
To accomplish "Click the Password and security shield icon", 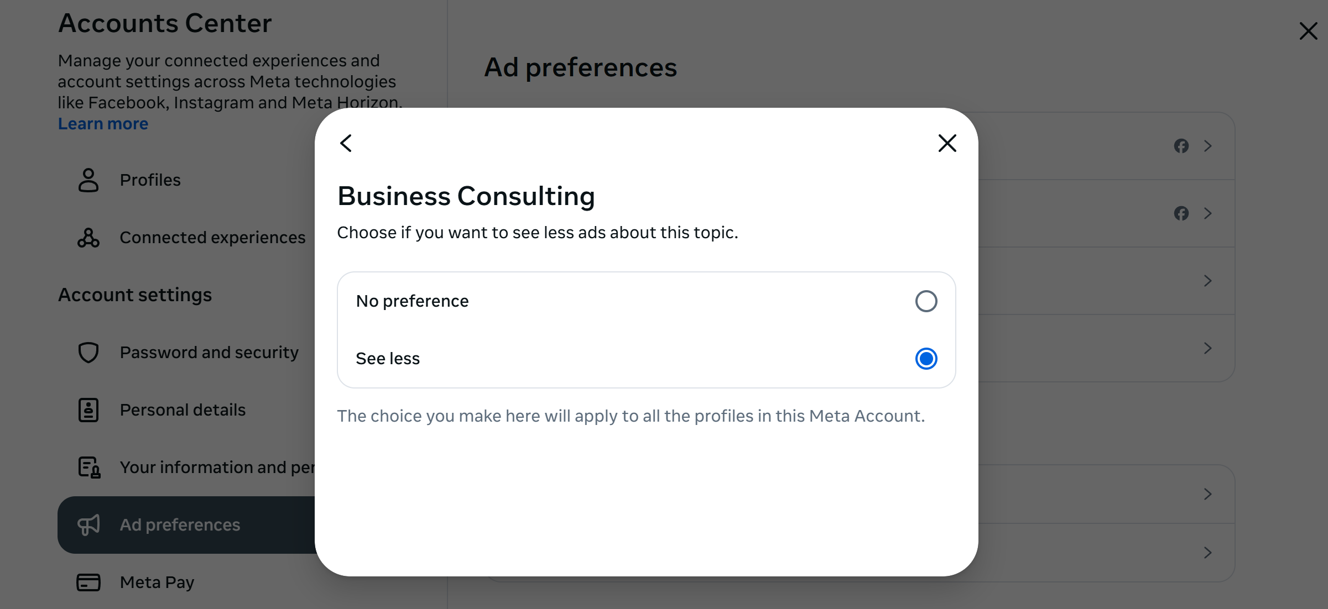I will point(88,353).
